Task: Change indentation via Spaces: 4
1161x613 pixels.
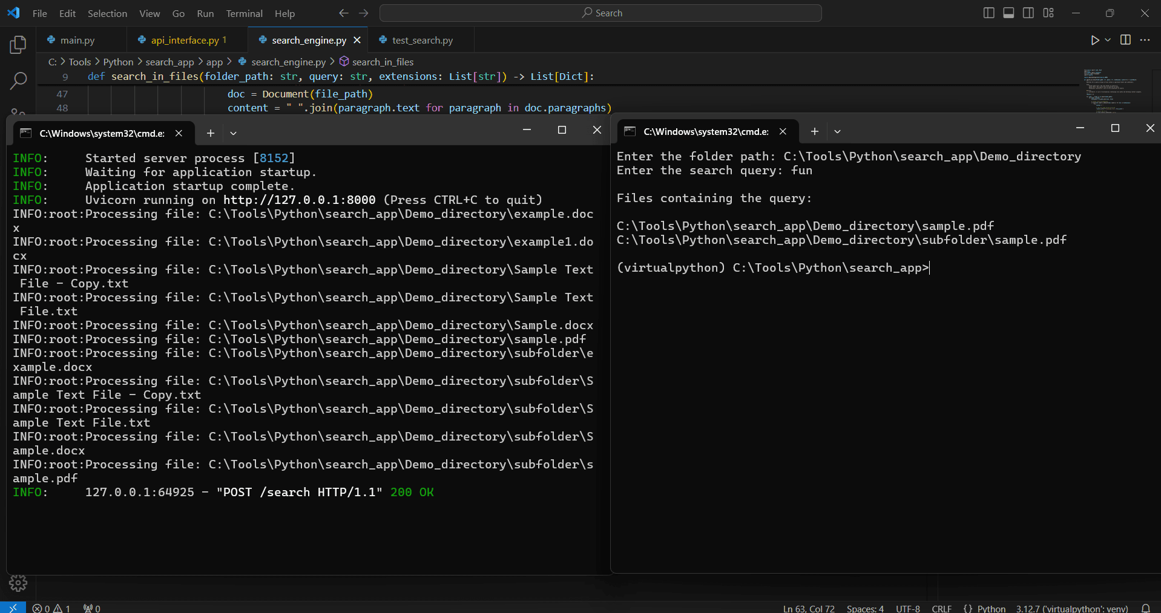Action: [865, 609]
